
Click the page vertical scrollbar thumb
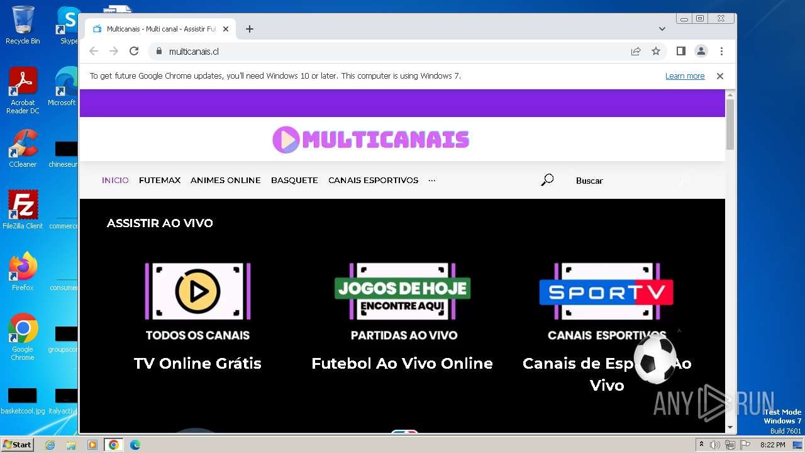[730, 125]
